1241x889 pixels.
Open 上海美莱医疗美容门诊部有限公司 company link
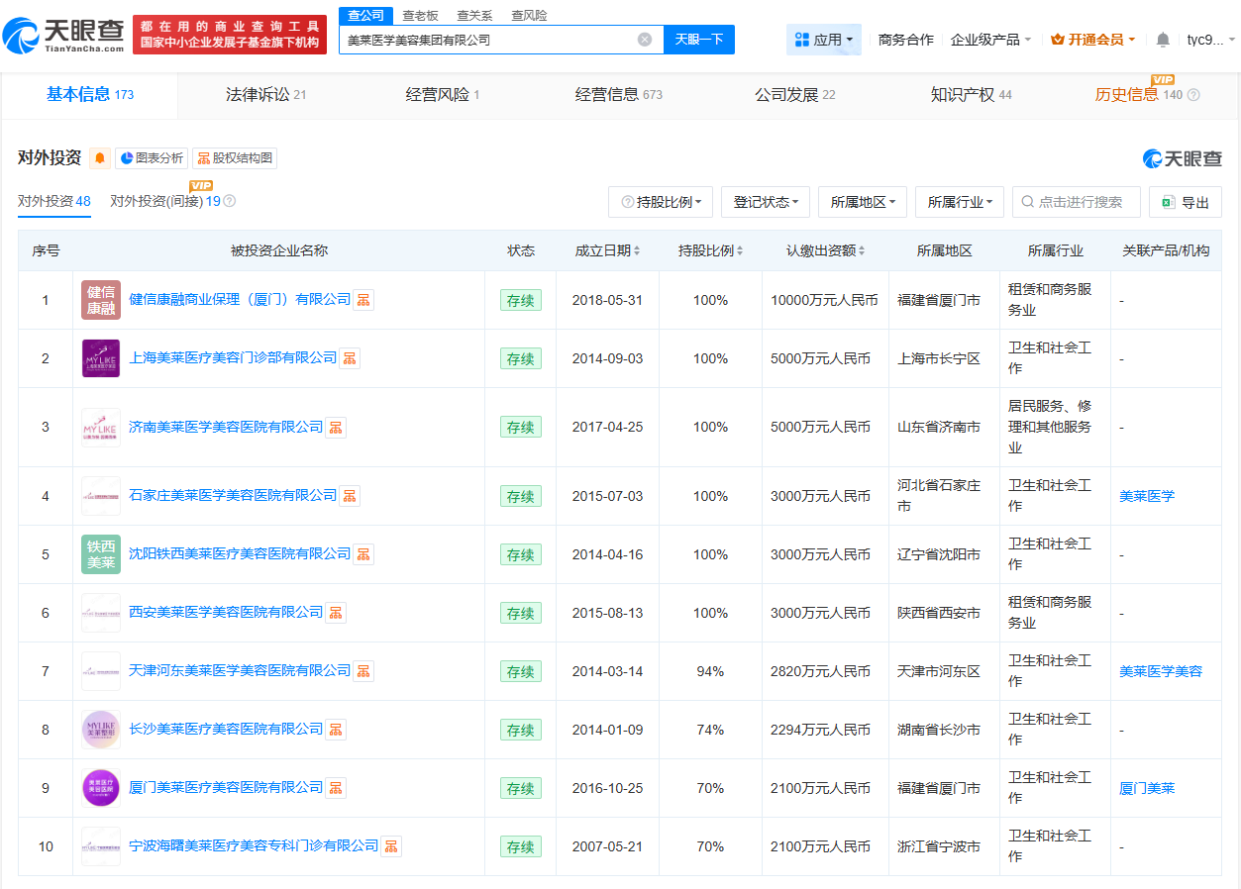[x=233, y=358]
